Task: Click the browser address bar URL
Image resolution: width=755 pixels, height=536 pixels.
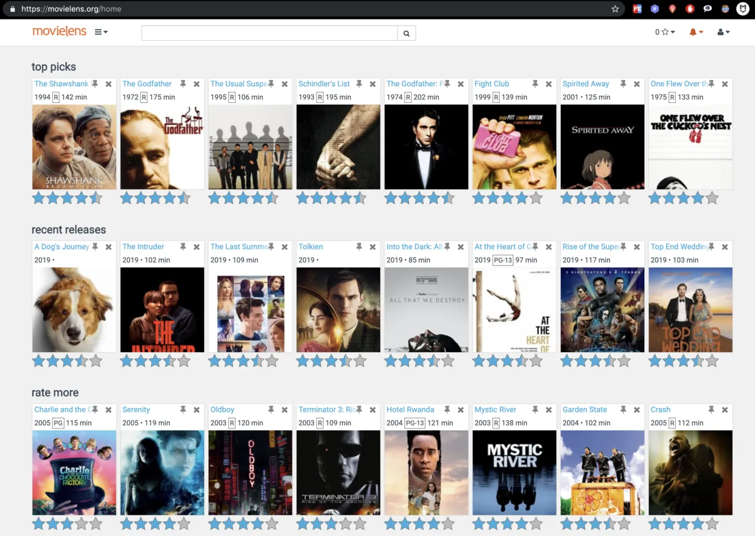Action: pyautogui.click(x=71, y=9)
